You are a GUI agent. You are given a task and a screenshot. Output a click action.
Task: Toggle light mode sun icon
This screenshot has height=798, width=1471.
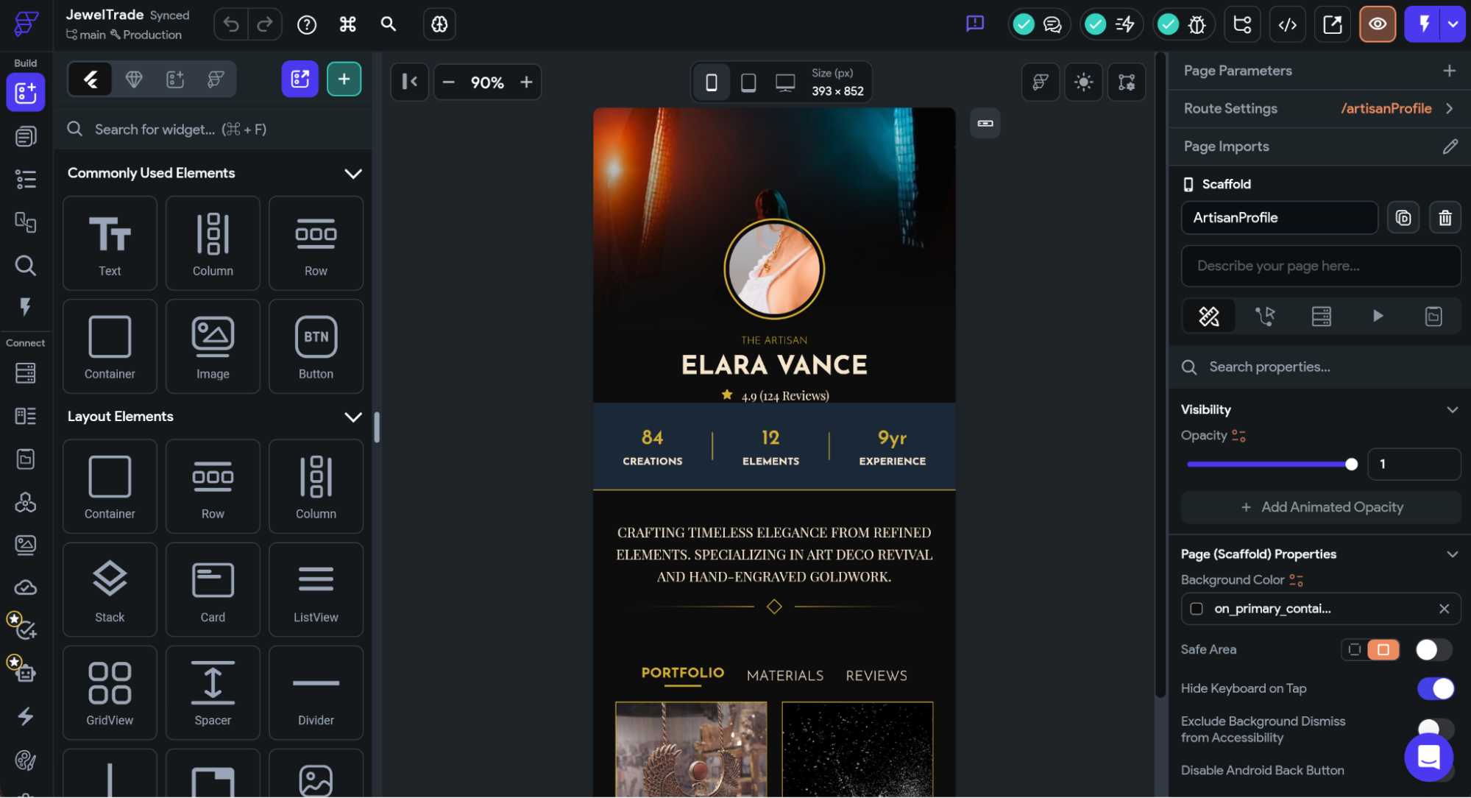pyautogui.click(x=1083, y=82)
